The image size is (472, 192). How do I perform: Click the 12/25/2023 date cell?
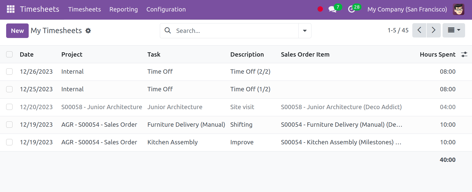(x=36, y=89)
